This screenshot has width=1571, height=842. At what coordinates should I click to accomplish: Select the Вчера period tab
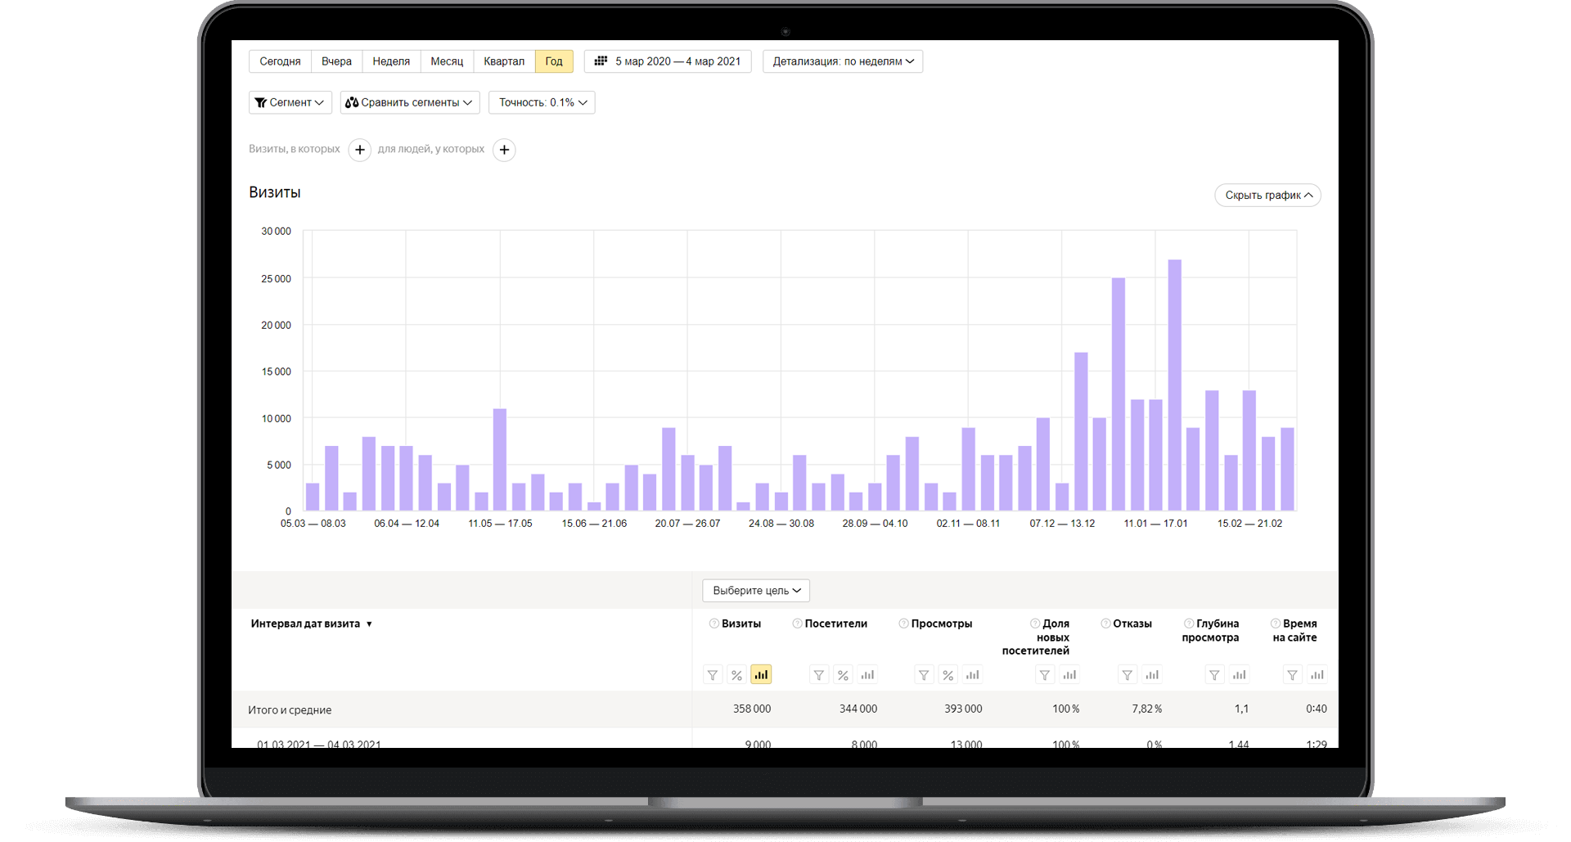coord(336,61)
